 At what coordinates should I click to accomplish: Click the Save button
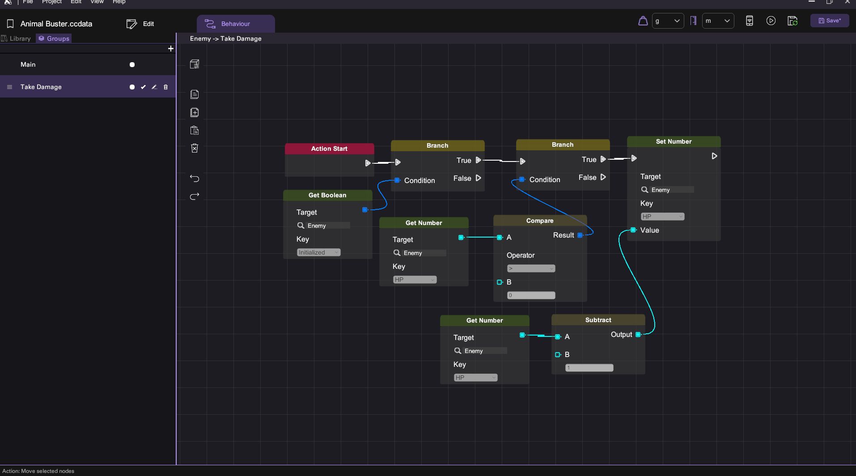829,21
